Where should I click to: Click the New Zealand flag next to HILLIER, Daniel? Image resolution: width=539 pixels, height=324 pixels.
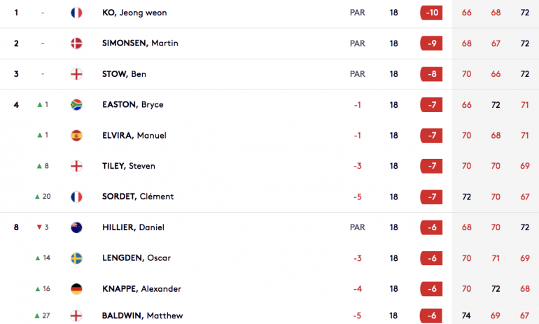click(x=76, y=227)
